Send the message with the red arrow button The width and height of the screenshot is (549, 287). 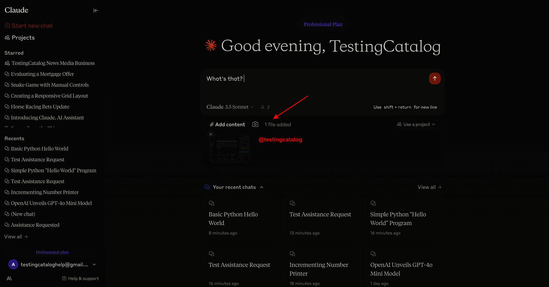(435, 79)
